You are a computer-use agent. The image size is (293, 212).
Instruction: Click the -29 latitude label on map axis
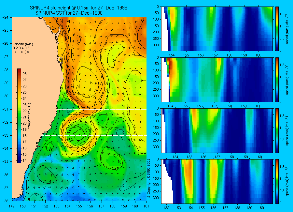pyautogui.click(x=6, y=83)
